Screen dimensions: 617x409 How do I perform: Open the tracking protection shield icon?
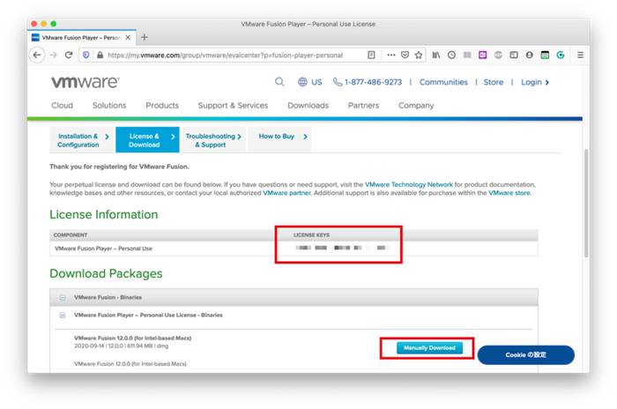click(86, 56)
